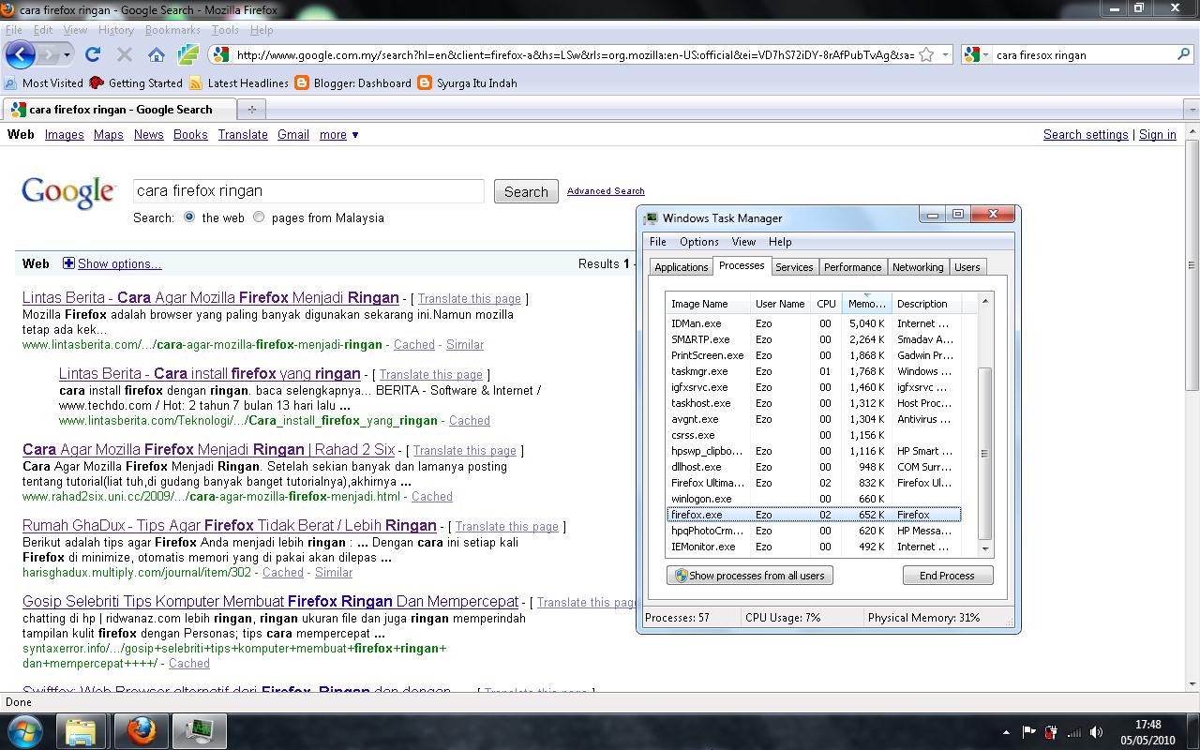Switch to the Services tab
Image resolution: width=1200 pixels, height=750 pixels.
pos(794,267)
